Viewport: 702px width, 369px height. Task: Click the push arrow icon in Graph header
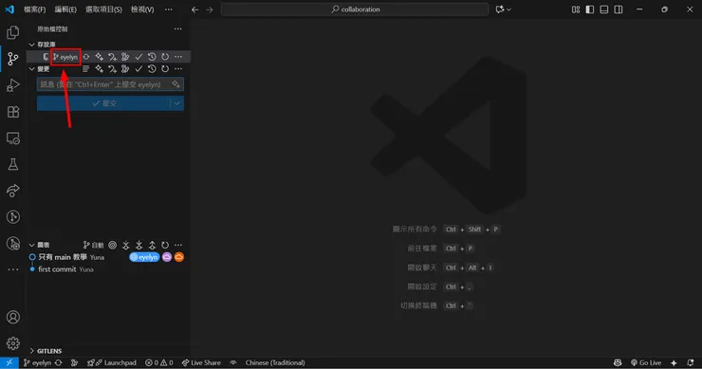pos(152,245)
